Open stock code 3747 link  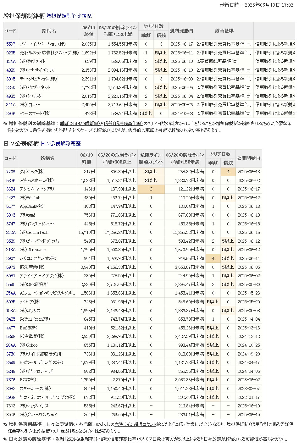11,224
